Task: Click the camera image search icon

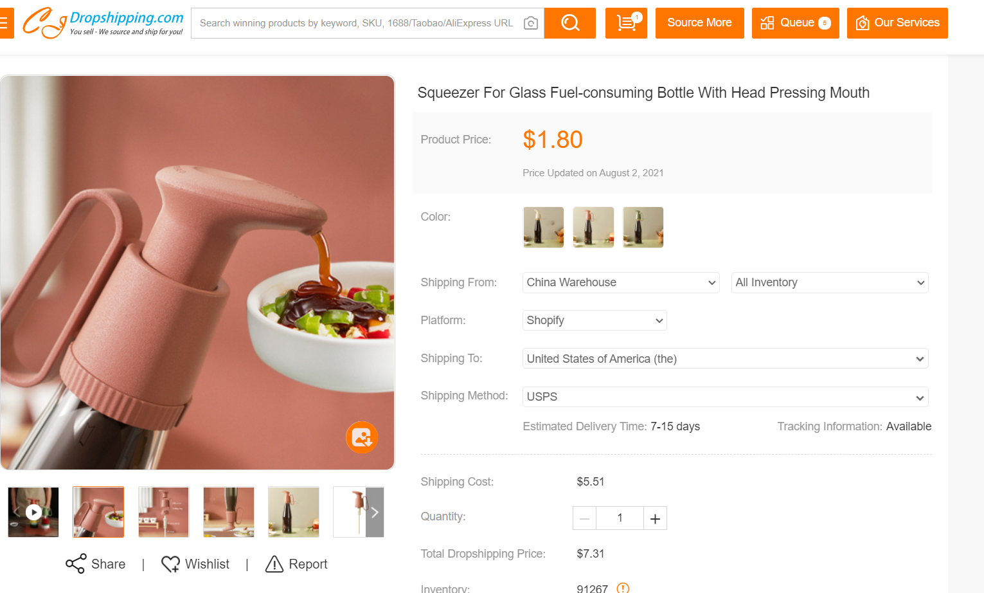Action: pyautogui.click(x=531, y=23)
